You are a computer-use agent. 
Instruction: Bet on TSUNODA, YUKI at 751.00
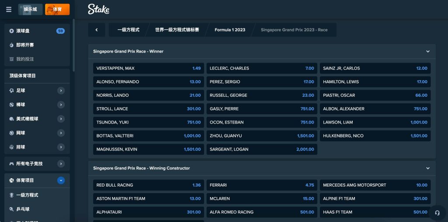click(149, 122)
